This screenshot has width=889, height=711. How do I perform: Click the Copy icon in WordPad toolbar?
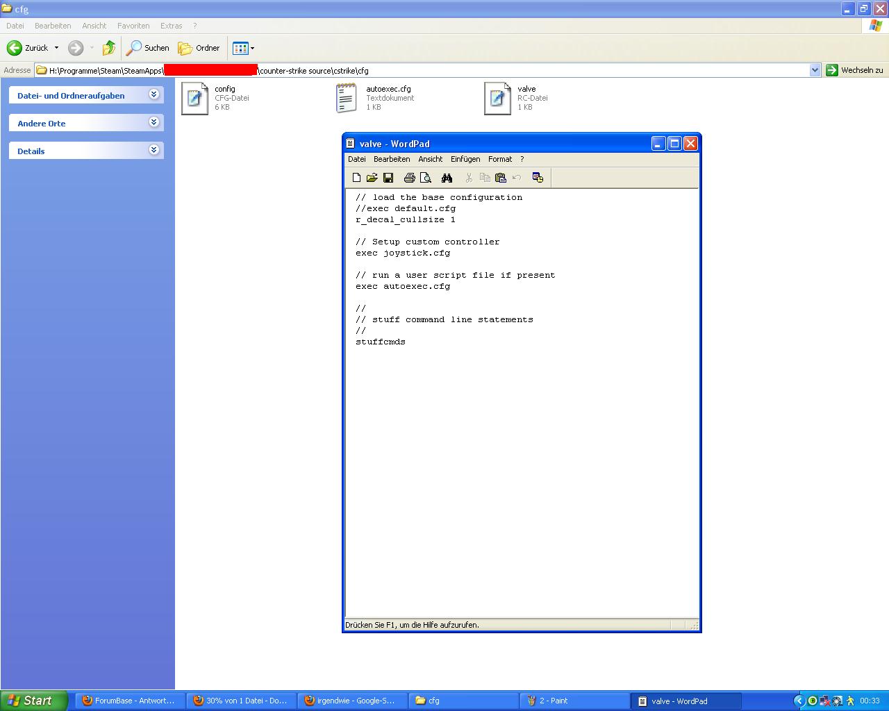point(485,178)
